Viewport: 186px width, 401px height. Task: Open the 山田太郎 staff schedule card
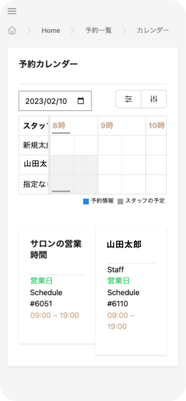(131, 291)
